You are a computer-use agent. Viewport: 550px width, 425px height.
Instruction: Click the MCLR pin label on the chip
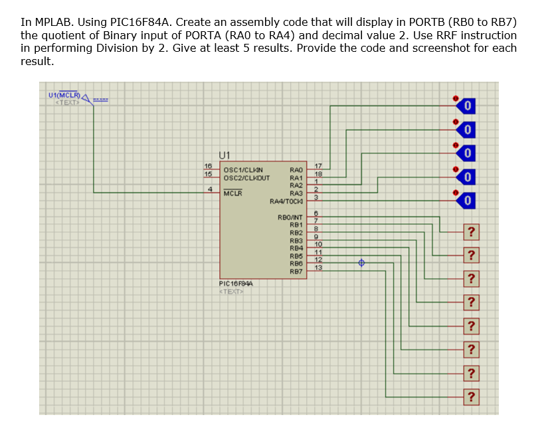tap(232, 194)
